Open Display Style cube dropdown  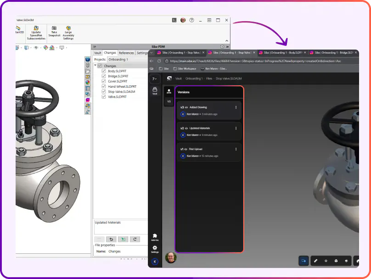[x=27, y=48]
